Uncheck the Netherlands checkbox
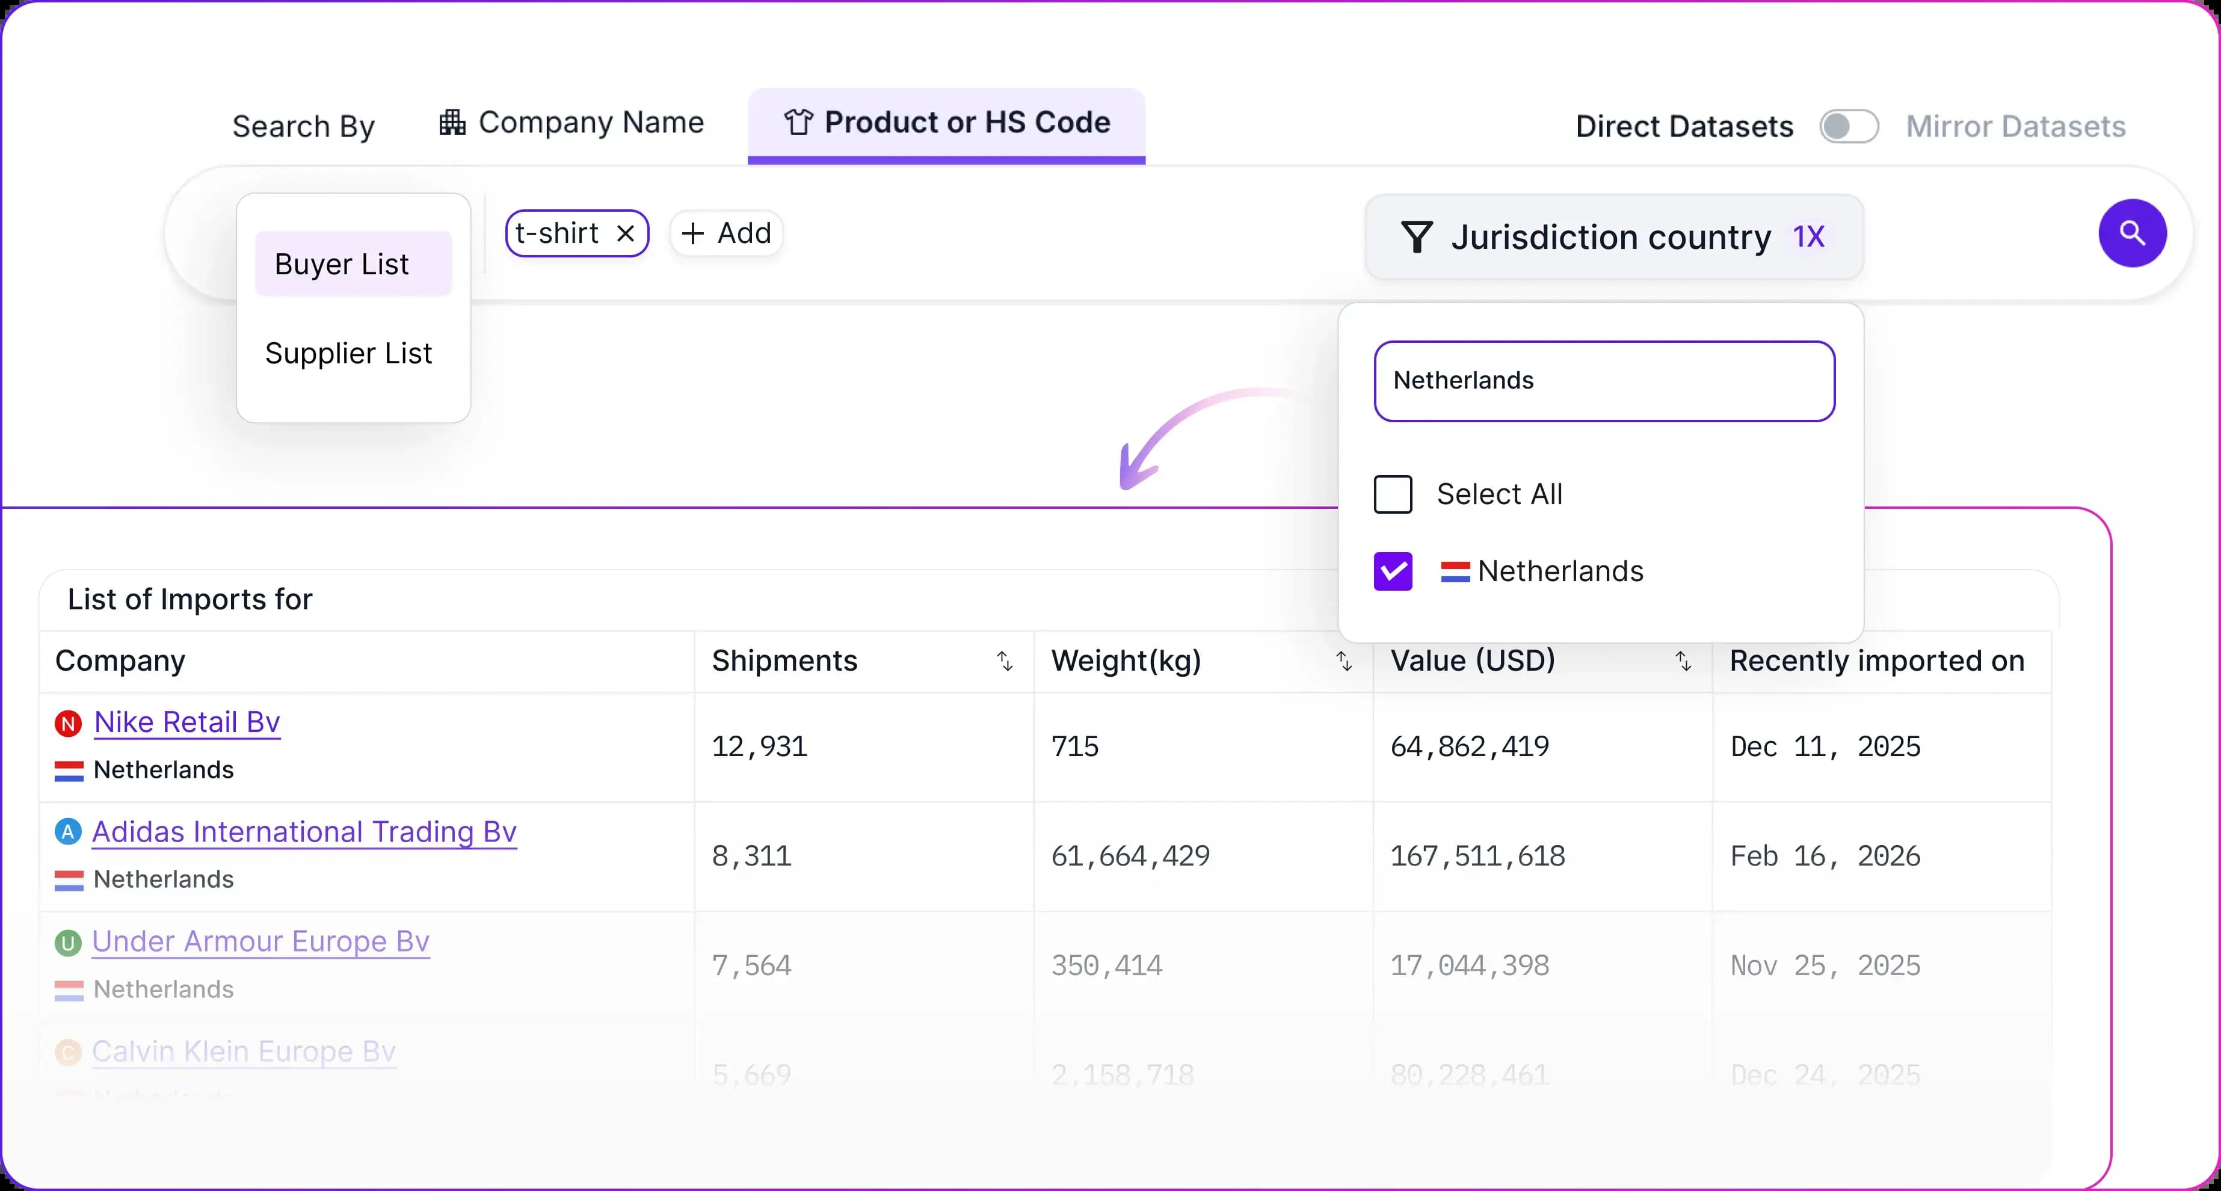 pyautogui.click(x=1393, y=571)
